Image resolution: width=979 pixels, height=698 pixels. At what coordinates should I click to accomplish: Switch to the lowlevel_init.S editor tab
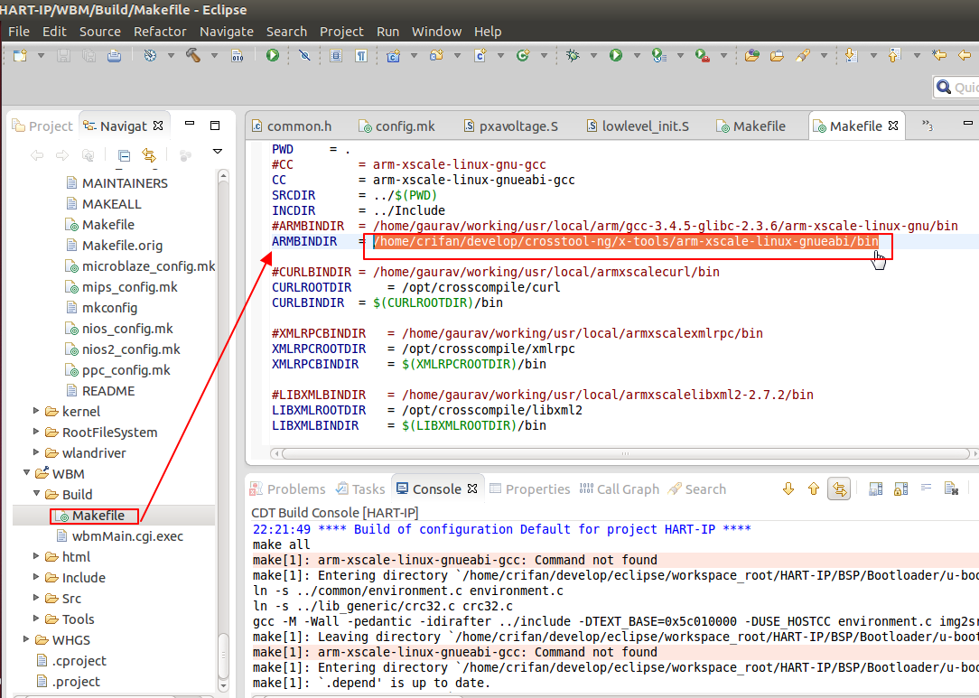(645, 126)
